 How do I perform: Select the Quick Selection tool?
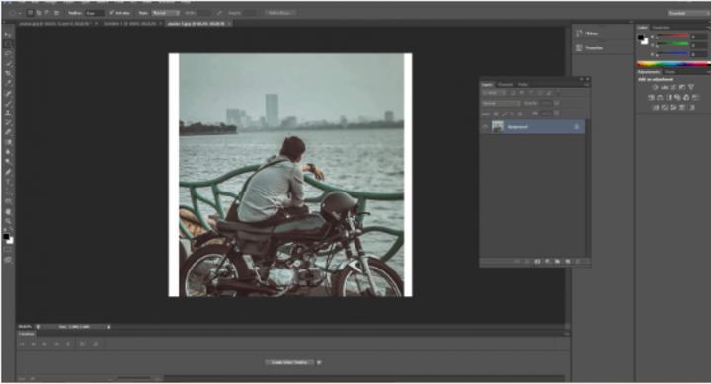pos(8,64)
